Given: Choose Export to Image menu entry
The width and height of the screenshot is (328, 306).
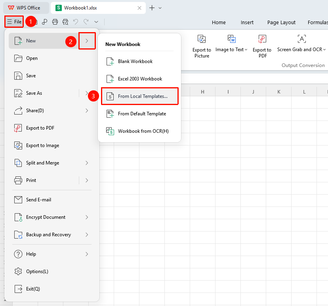Looking at the screenshot, I should [x=52, y=145].
